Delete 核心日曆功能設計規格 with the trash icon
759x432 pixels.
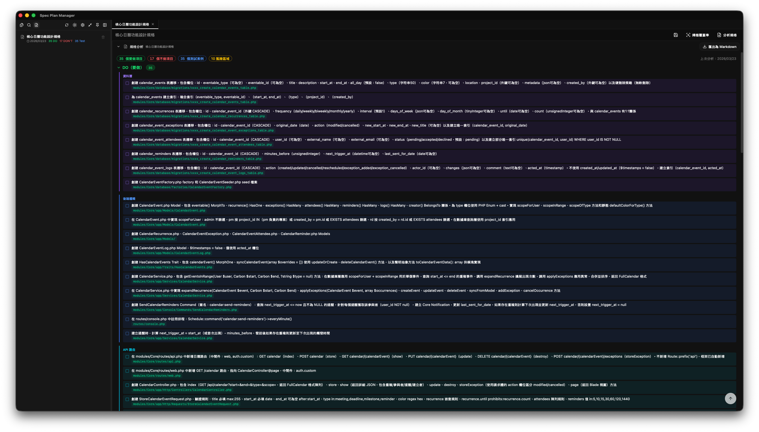[x=103, y=37]
